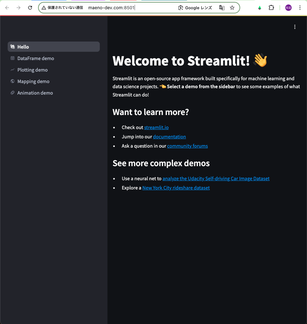The width and height of the screenshot is (307, 324).
Task: Reload the page
Action: click(x=30, y=8)
